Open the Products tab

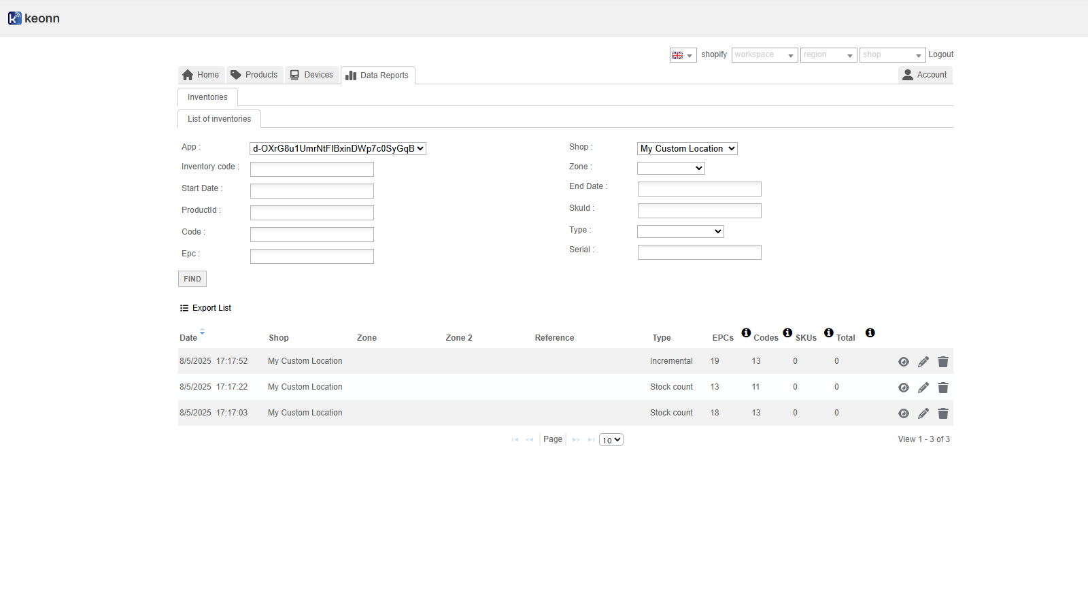254,75
